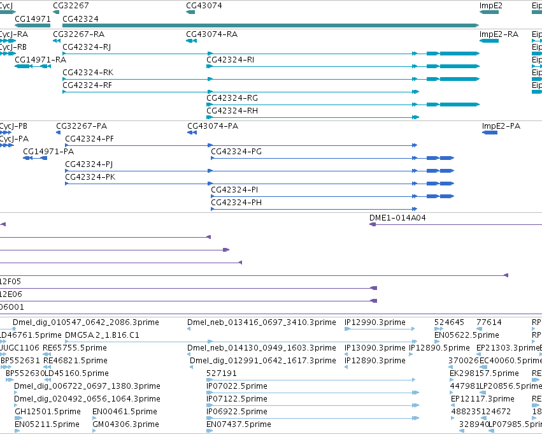Screen dimensions: 542x434
Task: Select the ImpE2 gene label
Action: pos(491,6)
